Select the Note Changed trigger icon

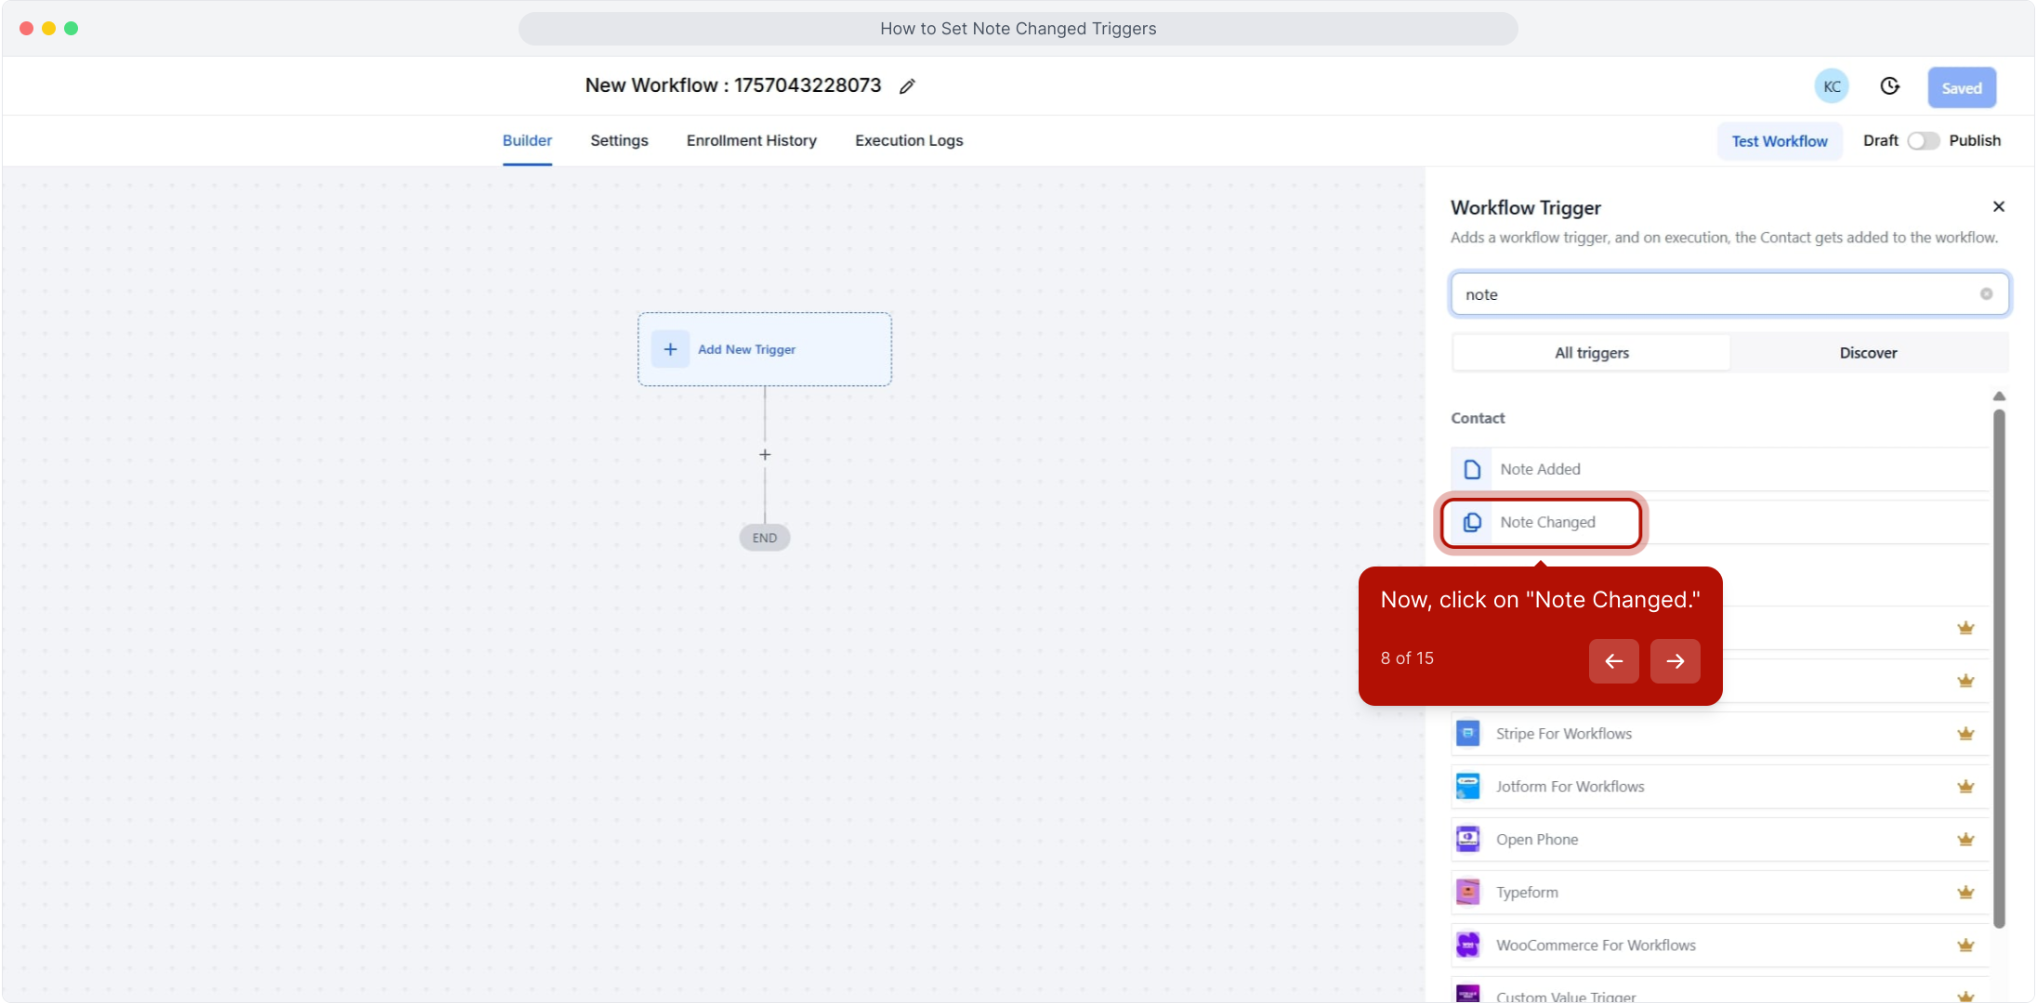(1472, 522)
